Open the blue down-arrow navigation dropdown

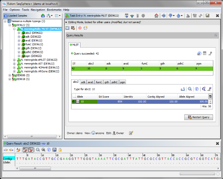[171, 16]
